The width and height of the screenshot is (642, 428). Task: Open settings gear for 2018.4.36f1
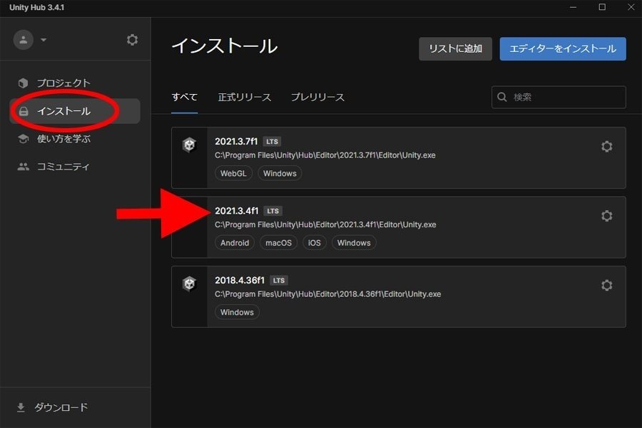(x=607, y=286)
